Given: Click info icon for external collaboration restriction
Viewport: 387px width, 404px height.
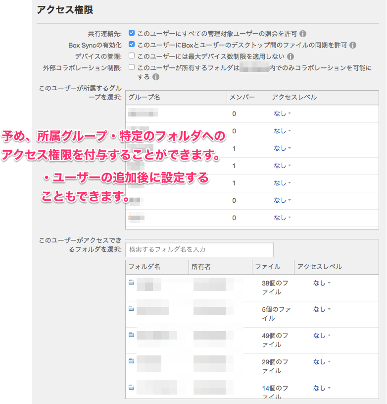Looking at the screenshot, I should click(156, 77).
